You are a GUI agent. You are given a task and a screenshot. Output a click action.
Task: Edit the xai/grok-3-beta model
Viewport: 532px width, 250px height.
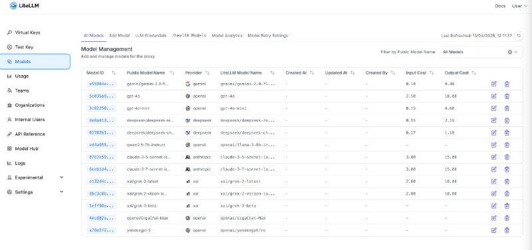pyautogui.click(x=493, y=205)
